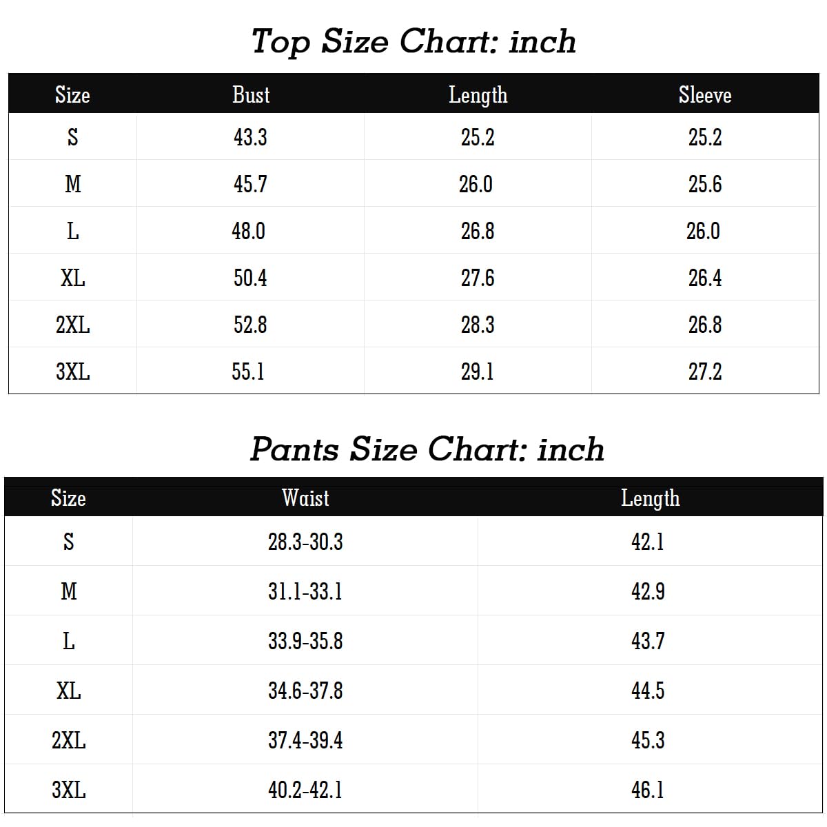Select the Sleeve column header
The width and height of the screenshot is (827, 827).
tap(704, 94)
